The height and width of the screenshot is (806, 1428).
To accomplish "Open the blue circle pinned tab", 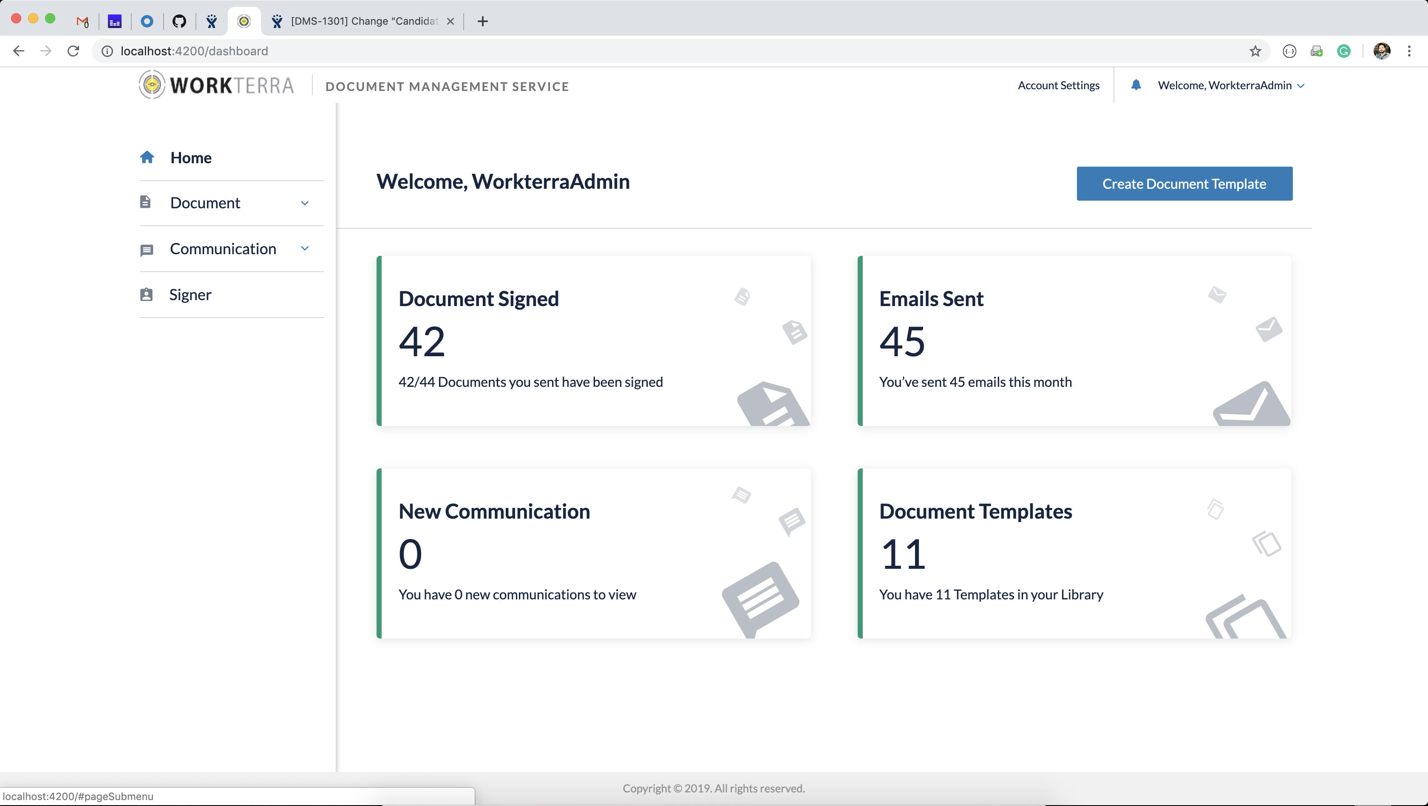I will point(147,21).
